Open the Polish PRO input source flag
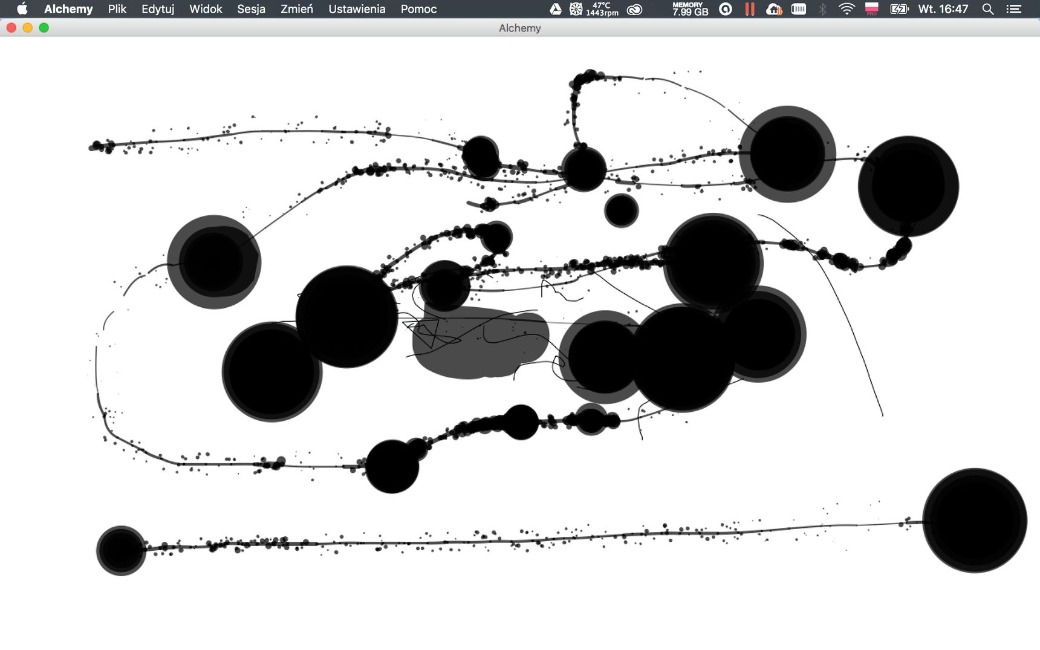 872,8
